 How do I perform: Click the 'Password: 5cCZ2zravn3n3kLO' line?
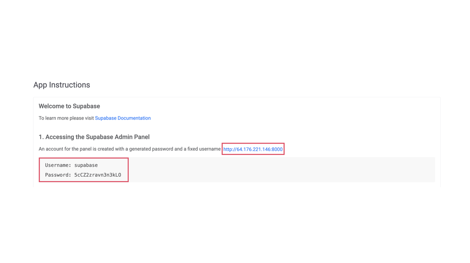tap(83, 175)
